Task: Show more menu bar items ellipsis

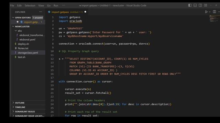Action: coord(64,5)
